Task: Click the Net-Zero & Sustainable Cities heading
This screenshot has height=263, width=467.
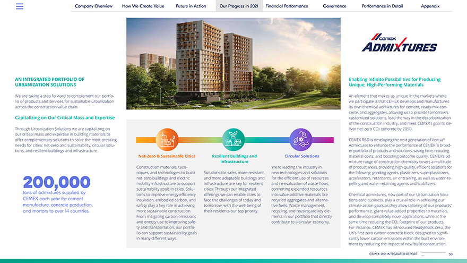Action: tap(167, 156)
